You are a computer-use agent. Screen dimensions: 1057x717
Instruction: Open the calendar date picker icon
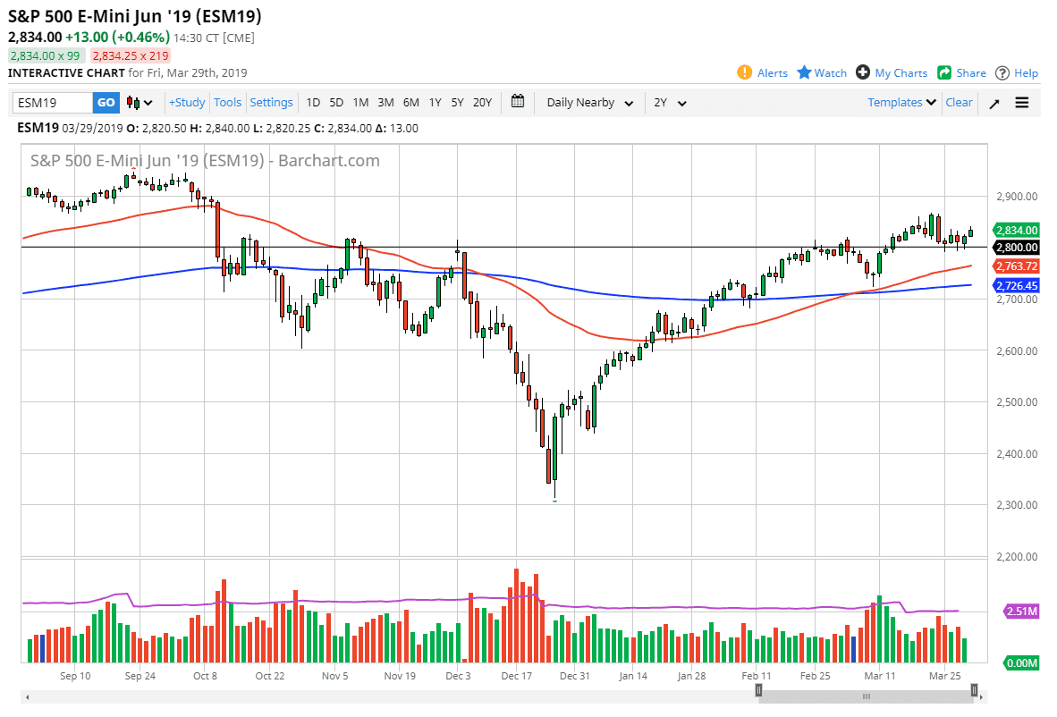click(517, 102)
